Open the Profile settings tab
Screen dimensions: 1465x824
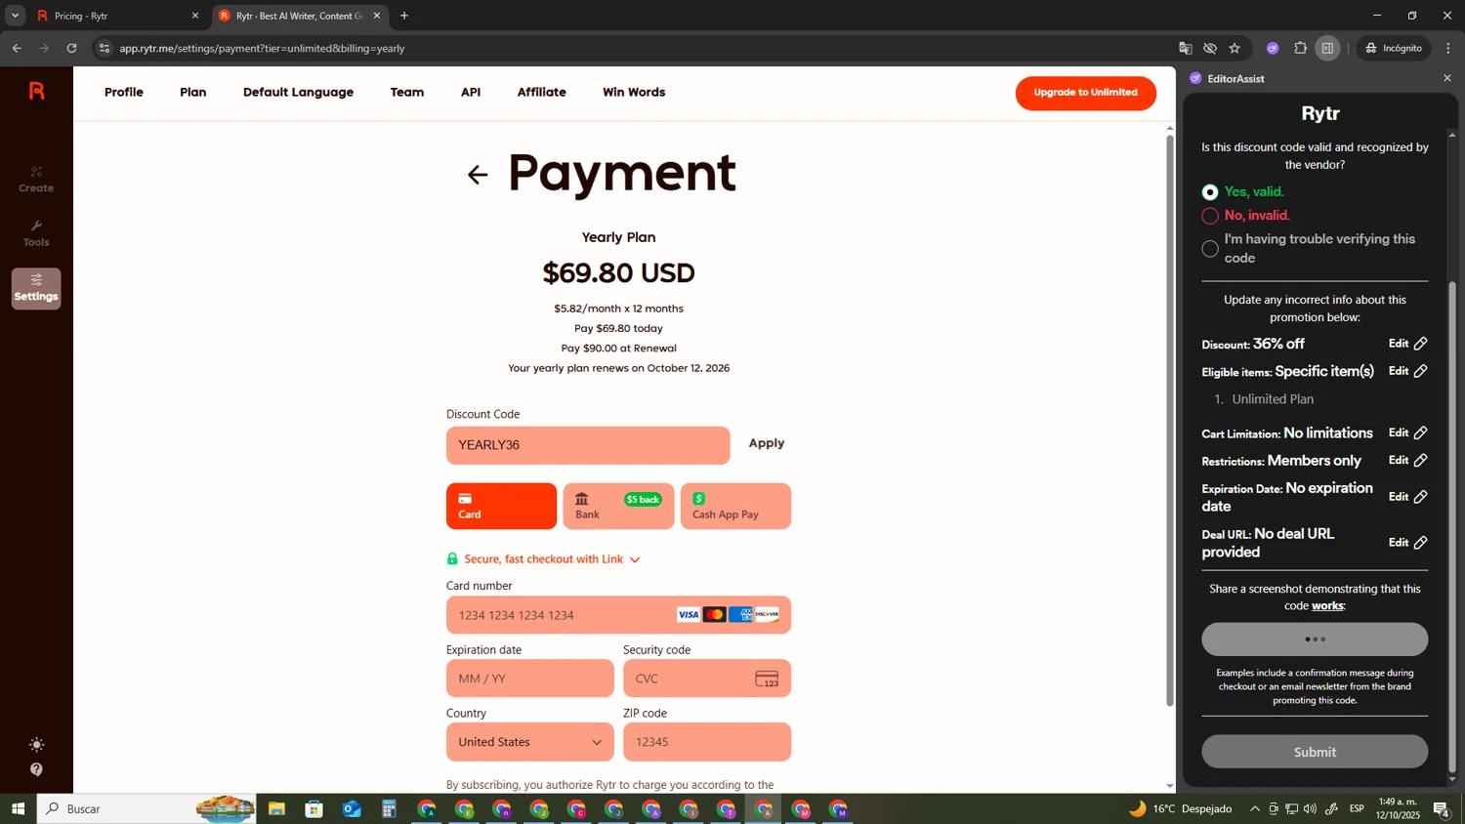[124, 93]
